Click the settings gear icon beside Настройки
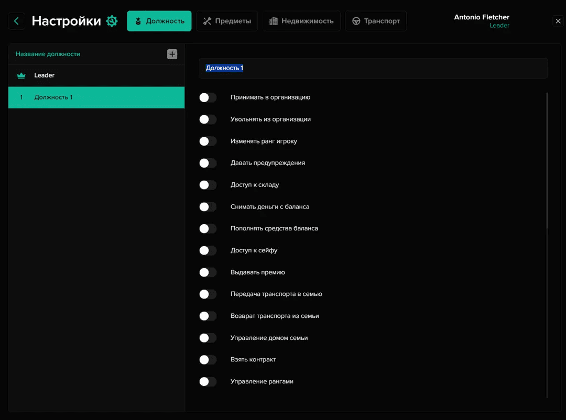 tap(112, 21)
